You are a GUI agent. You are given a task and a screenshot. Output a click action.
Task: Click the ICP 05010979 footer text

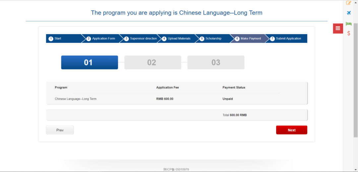(176, 169)
